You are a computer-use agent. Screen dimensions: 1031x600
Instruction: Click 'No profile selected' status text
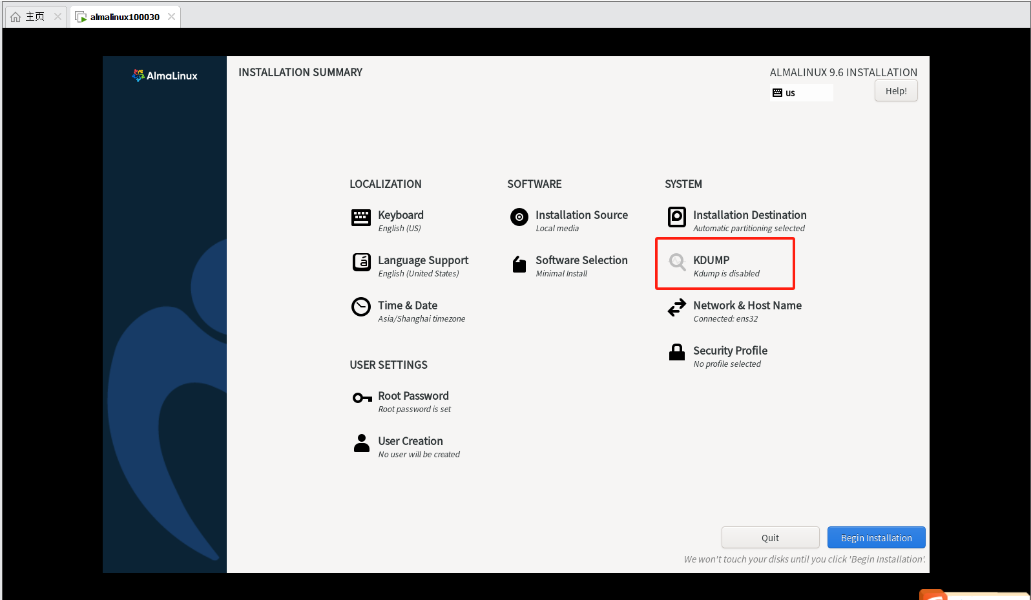point(727,364)
